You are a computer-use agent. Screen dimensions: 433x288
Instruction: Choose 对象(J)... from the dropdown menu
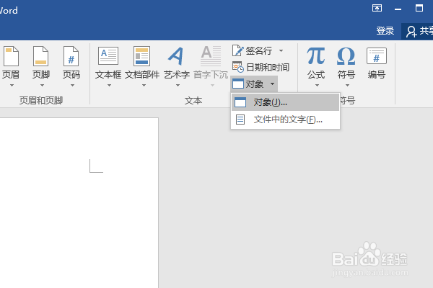tap(285, 102)
